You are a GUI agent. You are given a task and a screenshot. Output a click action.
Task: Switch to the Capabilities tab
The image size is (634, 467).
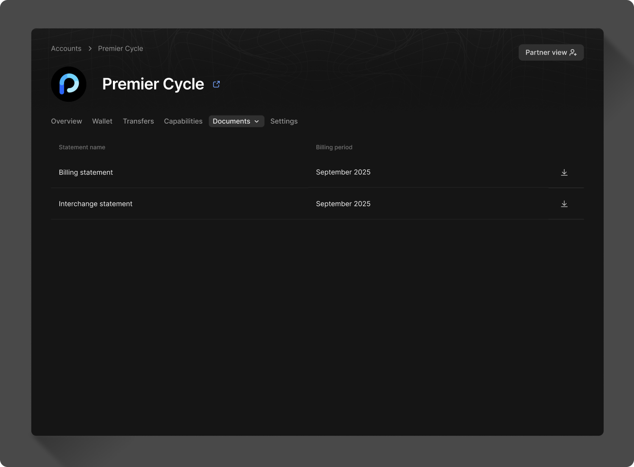[x=183, y=121]
